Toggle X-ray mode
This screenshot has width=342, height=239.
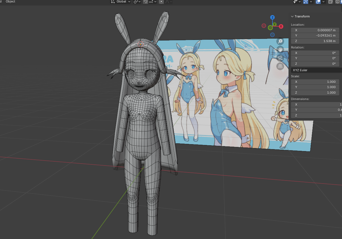tap(330, 1)
